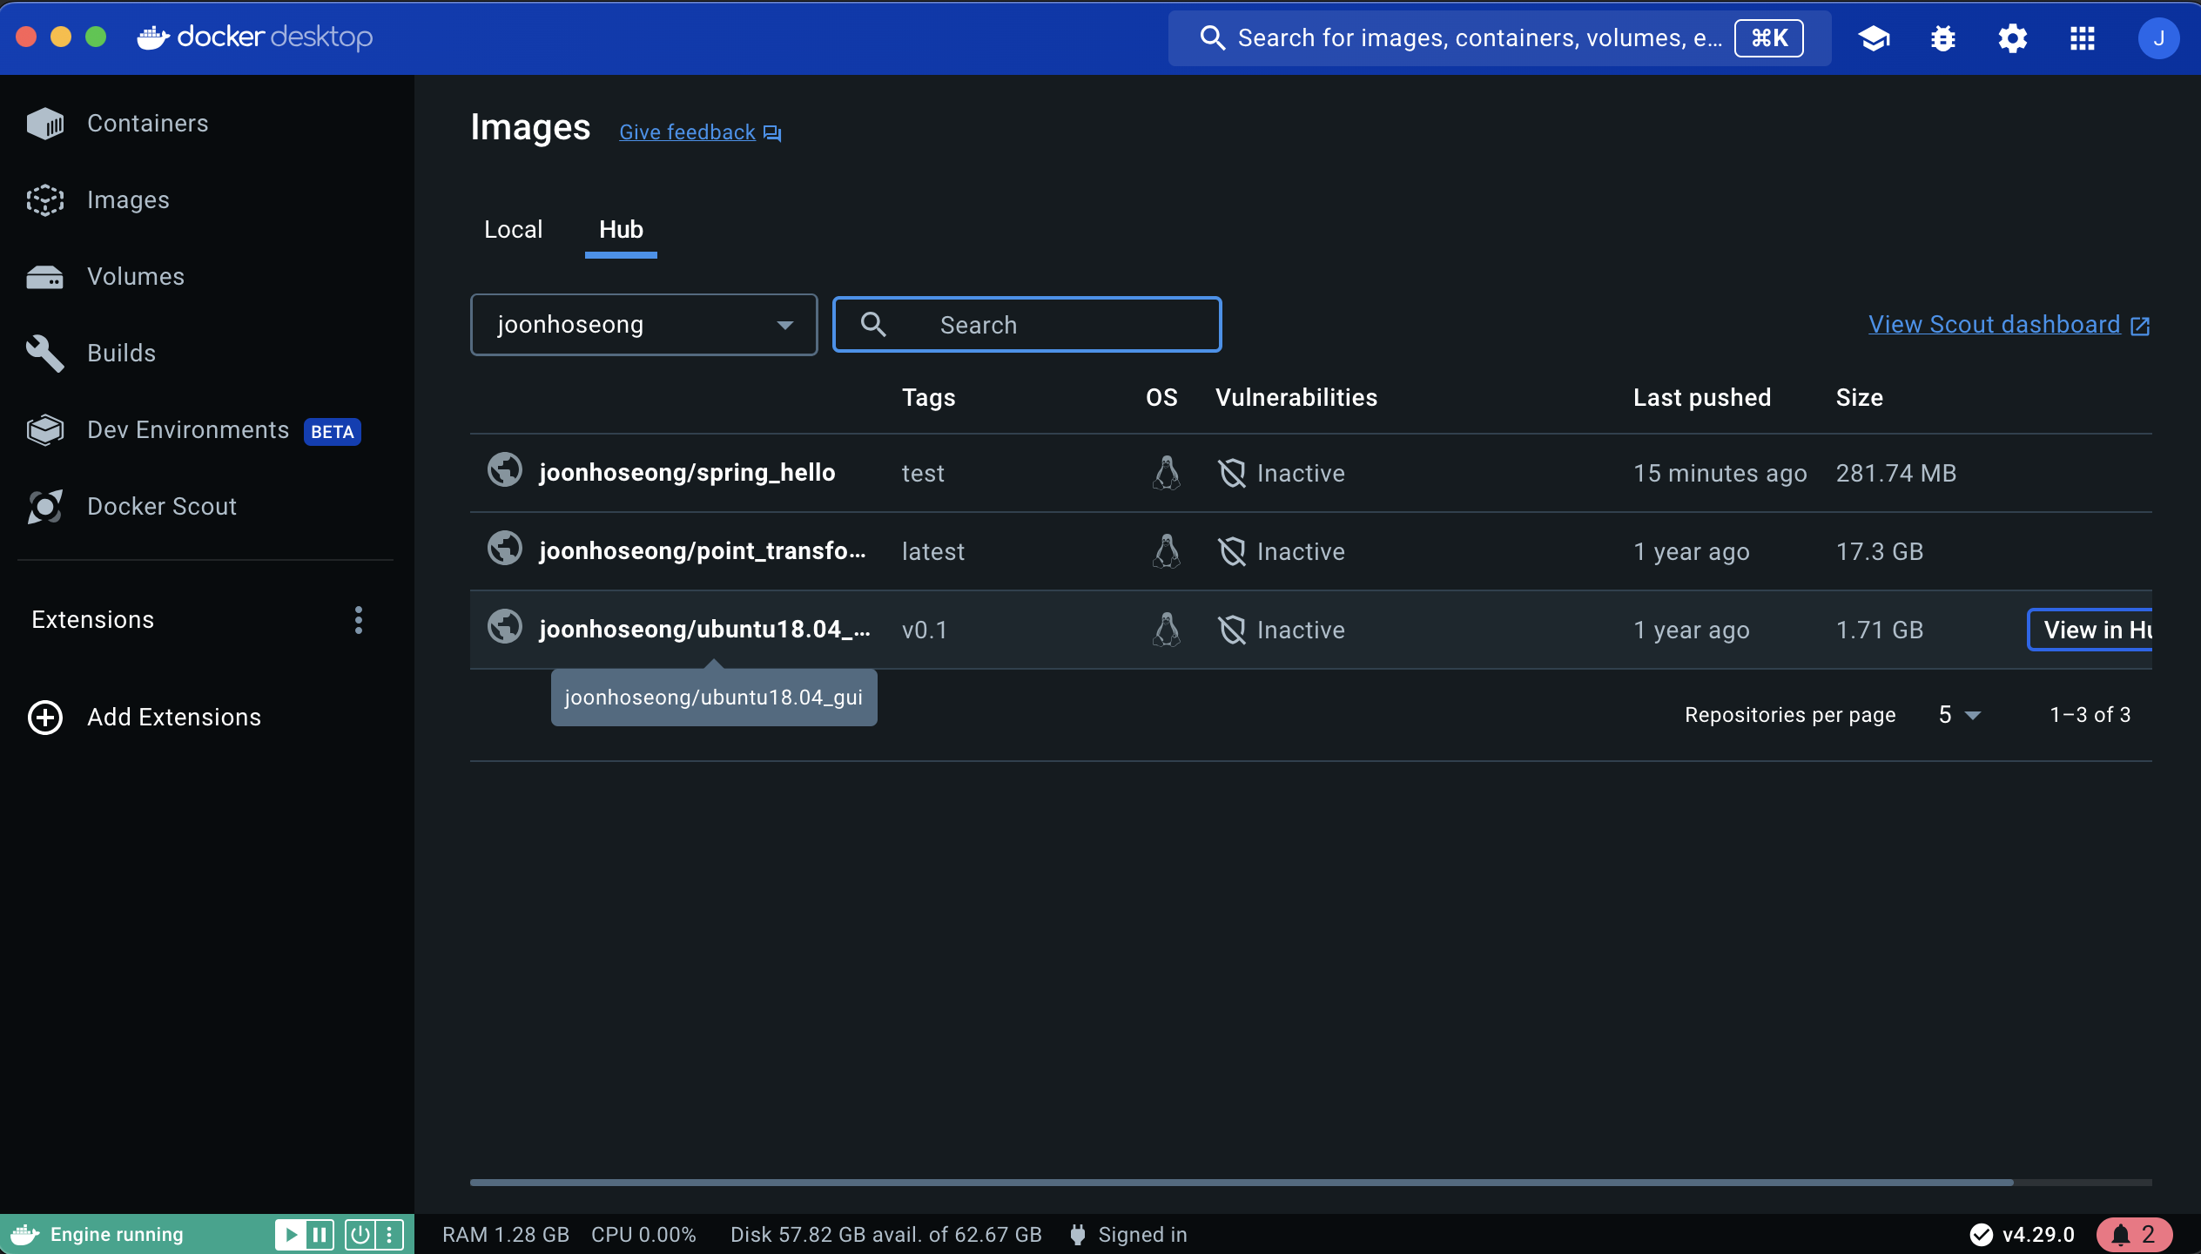Viewport: 2201px width, 1254px height.
Task: Open the extensions grid icon in header
Action: pos(2082,38)
